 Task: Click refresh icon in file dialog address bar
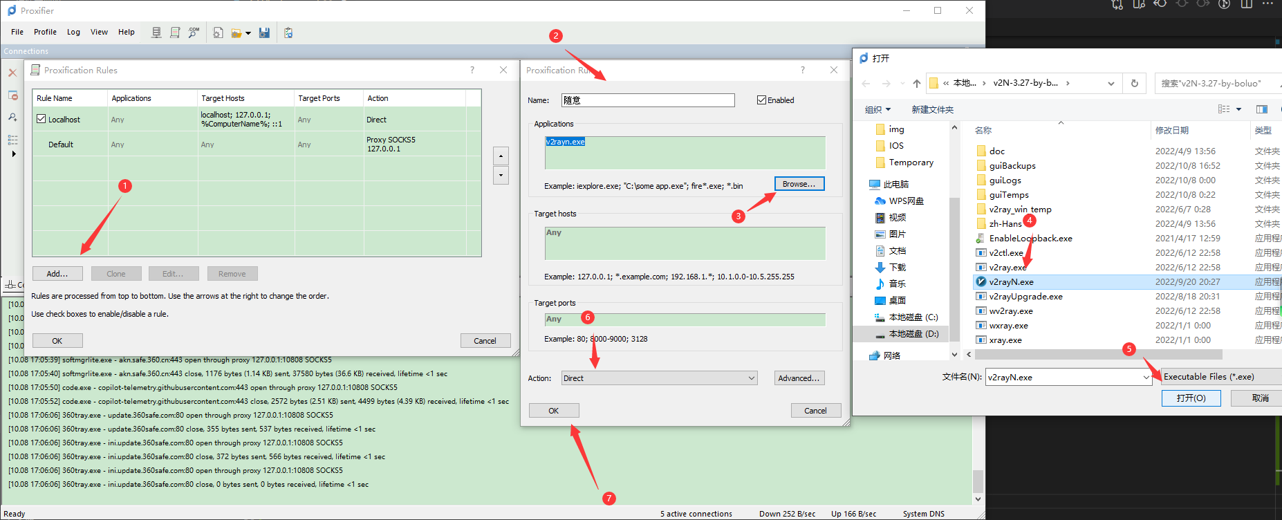click(1134, 83)
